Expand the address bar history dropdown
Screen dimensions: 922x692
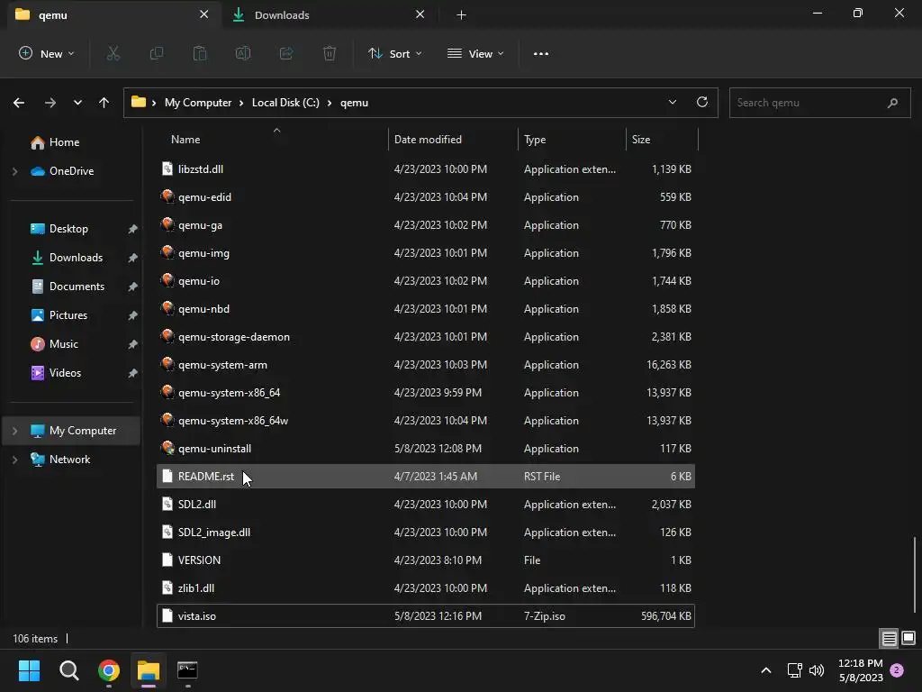click(672, 102)
